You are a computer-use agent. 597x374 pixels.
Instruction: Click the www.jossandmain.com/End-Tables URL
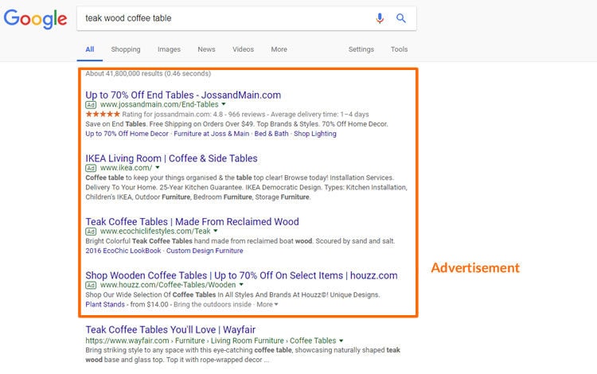pos(159,104)
